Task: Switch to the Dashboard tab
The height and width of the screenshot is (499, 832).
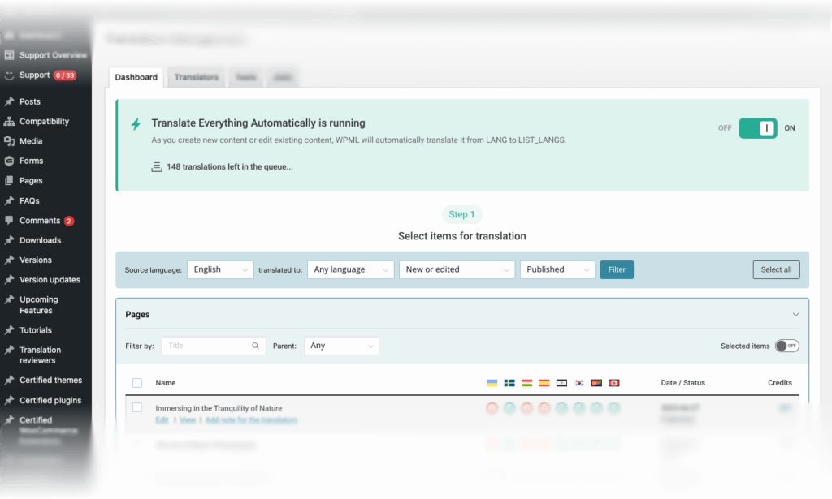Action: (x=136, y=77)
